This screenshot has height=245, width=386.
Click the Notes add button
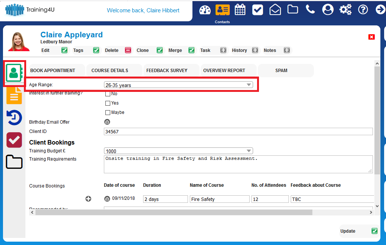click(x=277, y=50)
